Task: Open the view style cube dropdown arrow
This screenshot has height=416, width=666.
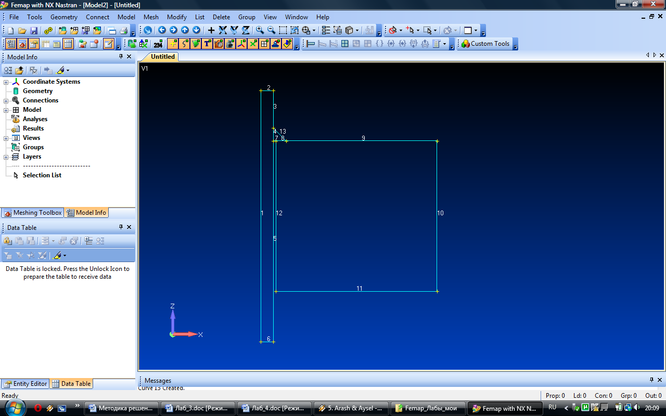Action: point(357,31)
